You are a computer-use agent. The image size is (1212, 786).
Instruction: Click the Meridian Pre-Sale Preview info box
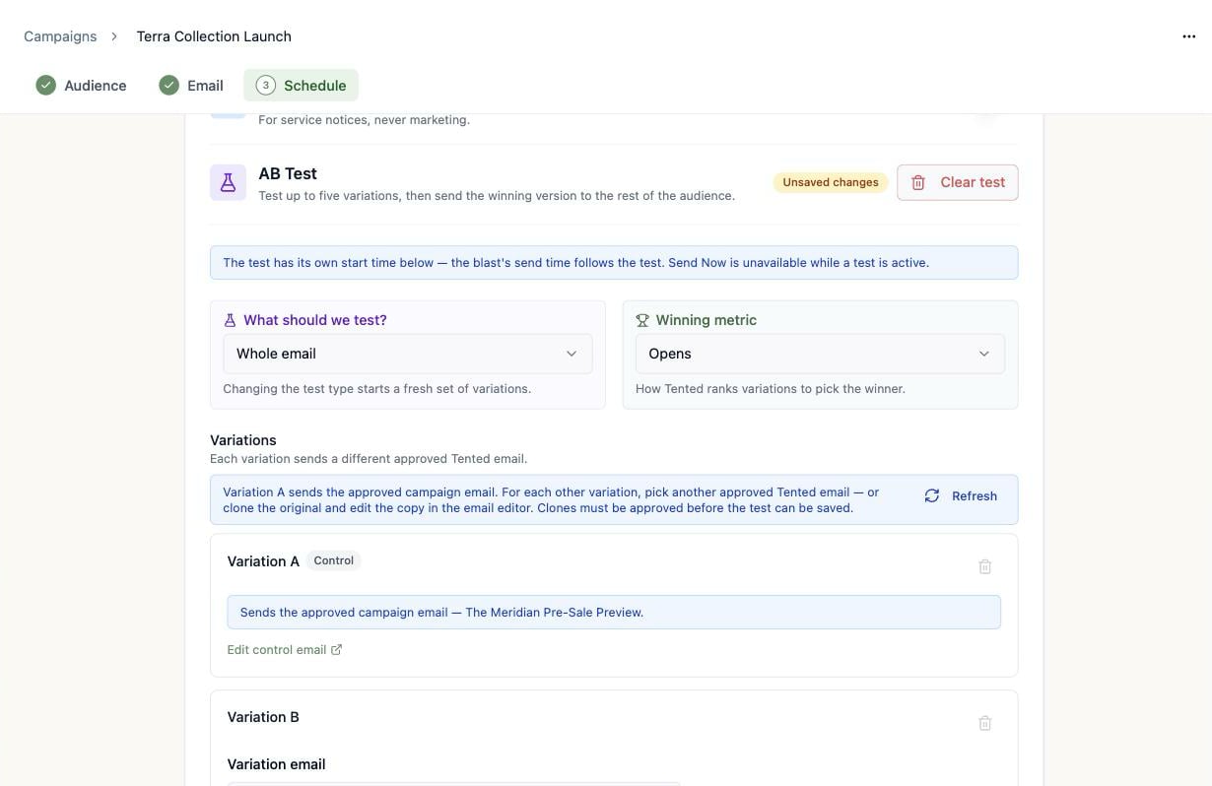pos(614,612)
